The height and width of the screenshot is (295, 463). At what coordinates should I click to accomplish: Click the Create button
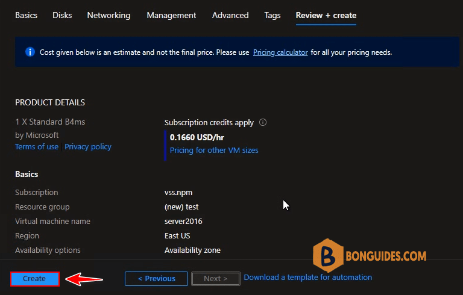click(x=35, y=279)
